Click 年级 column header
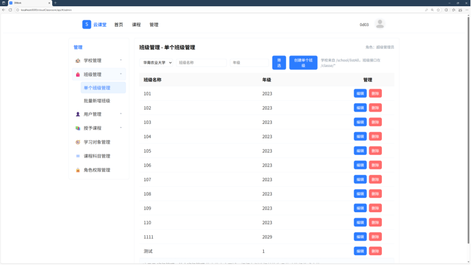The height and width of the screenshot is (265, 471). point(267,80)
